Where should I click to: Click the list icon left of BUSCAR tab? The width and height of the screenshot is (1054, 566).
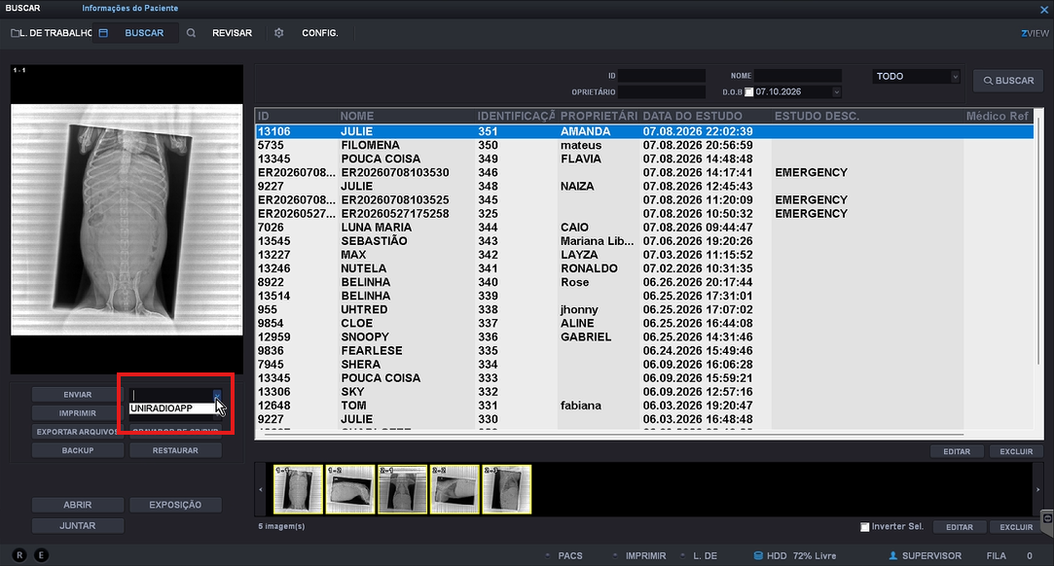(103, 33)
